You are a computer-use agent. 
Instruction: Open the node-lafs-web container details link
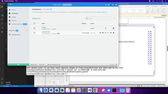[x=46, y=32]
